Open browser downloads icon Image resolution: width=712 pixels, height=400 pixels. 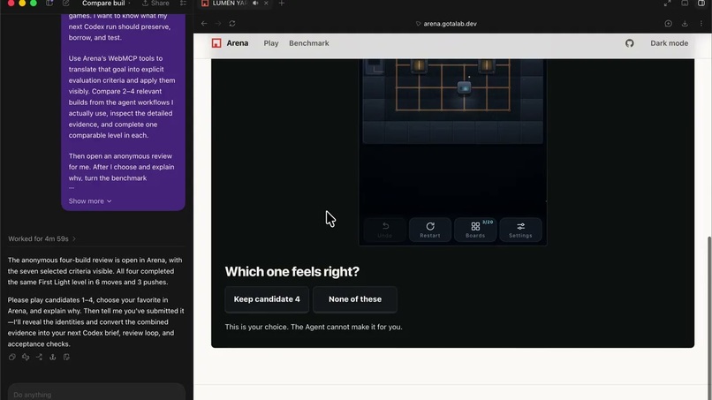pos(685,24)
